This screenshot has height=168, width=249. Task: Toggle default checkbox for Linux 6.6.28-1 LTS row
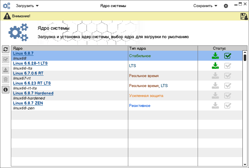tap(228, 66)
